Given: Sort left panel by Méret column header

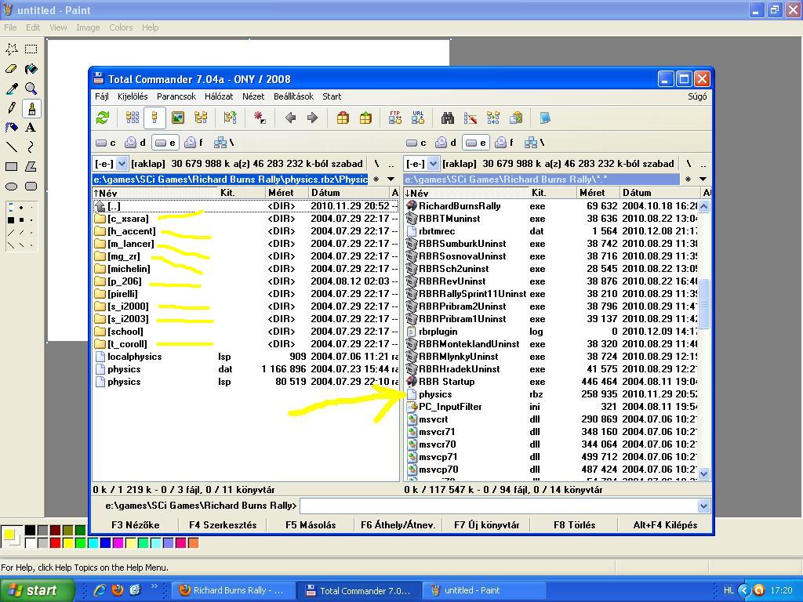Looking at the screenshot, I should 287,193.
